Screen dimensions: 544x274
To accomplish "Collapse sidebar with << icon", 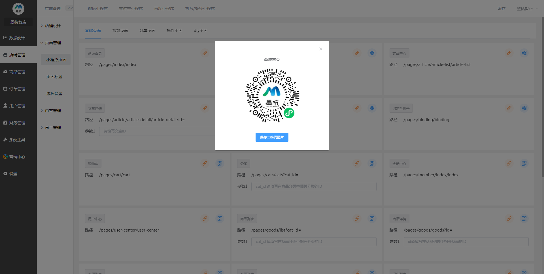I will [70, 8].
